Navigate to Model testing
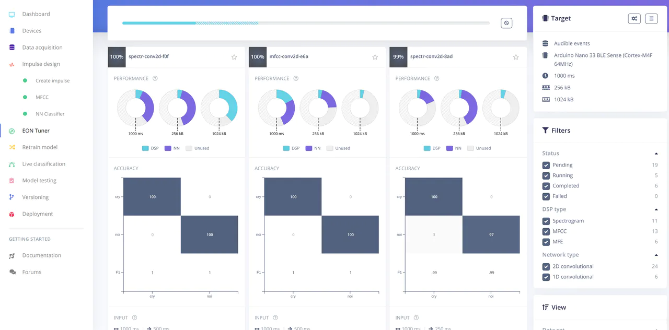 tap(39, 181)
